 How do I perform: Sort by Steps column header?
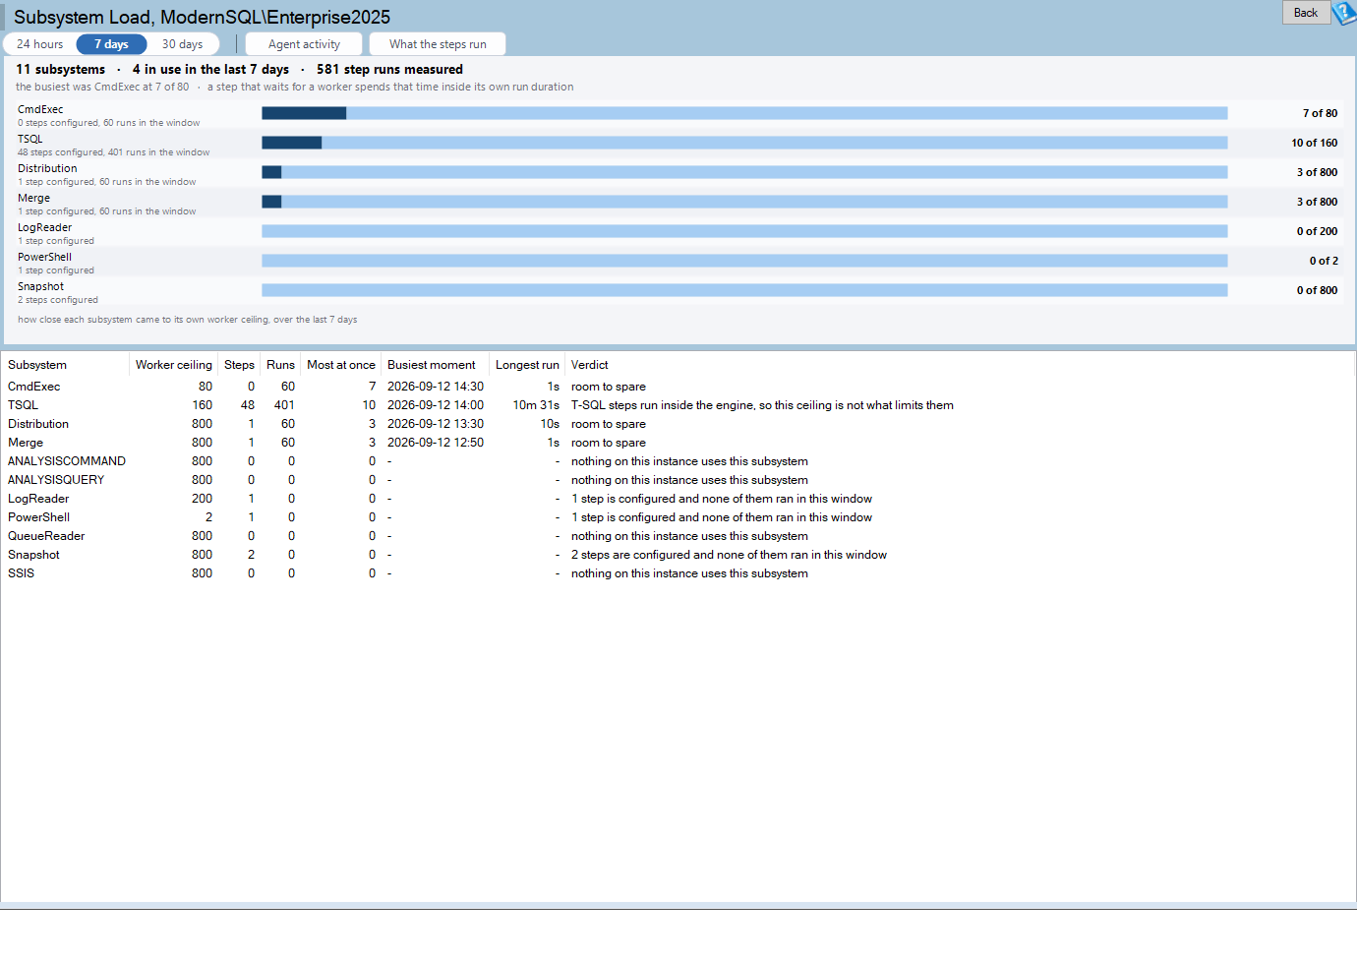pyautogui.click(x=239, y=365)
